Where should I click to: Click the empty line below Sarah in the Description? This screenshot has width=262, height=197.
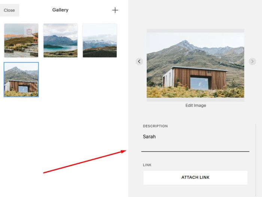click(x=195, y=146)
